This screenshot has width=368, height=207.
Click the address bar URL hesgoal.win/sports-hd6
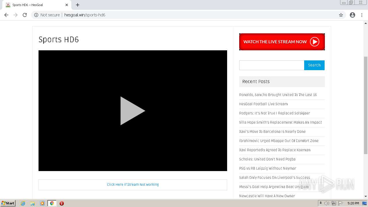click(x=85, y=15)
